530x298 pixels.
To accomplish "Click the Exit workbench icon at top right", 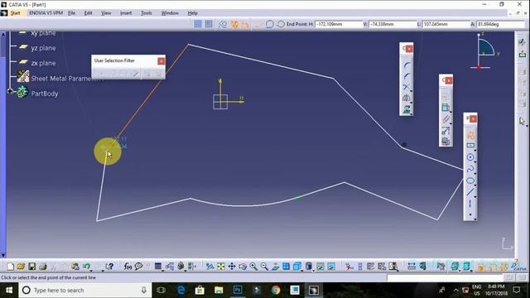I will coord(523,54).
